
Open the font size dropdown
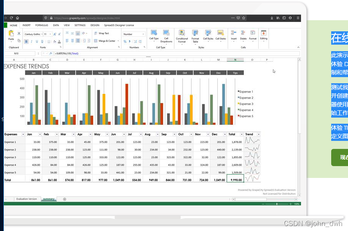49,34
